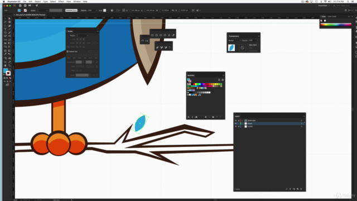Expand the Branch layer disclosure arrow
The image size is (357, 201).
coord(243,123)
